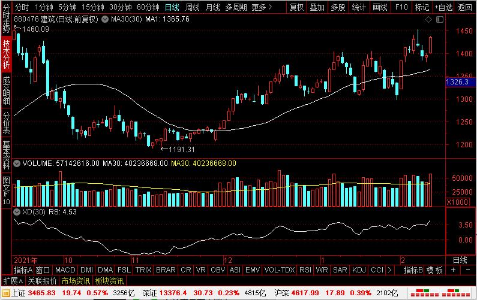Viewport: 477px width, 300px height.
Task: Select the 30分钟 period
Action: [x=121, y=7]
